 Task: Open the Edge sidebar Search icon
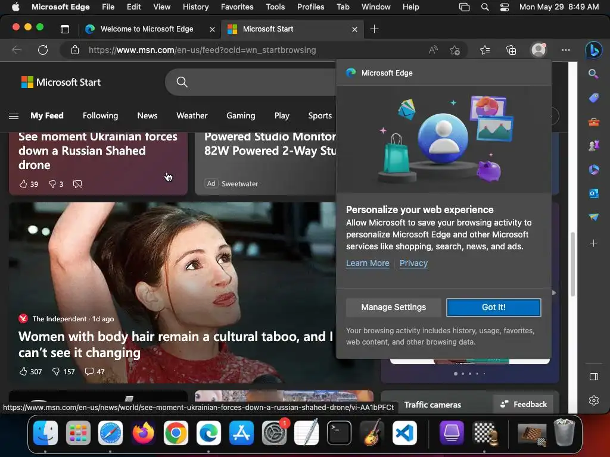[x=593, y=74]
